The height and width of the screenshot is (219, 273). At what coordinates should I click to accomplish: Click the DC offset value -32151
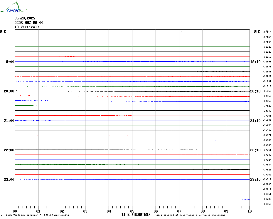pyautogui.click(x=267, y=72)
